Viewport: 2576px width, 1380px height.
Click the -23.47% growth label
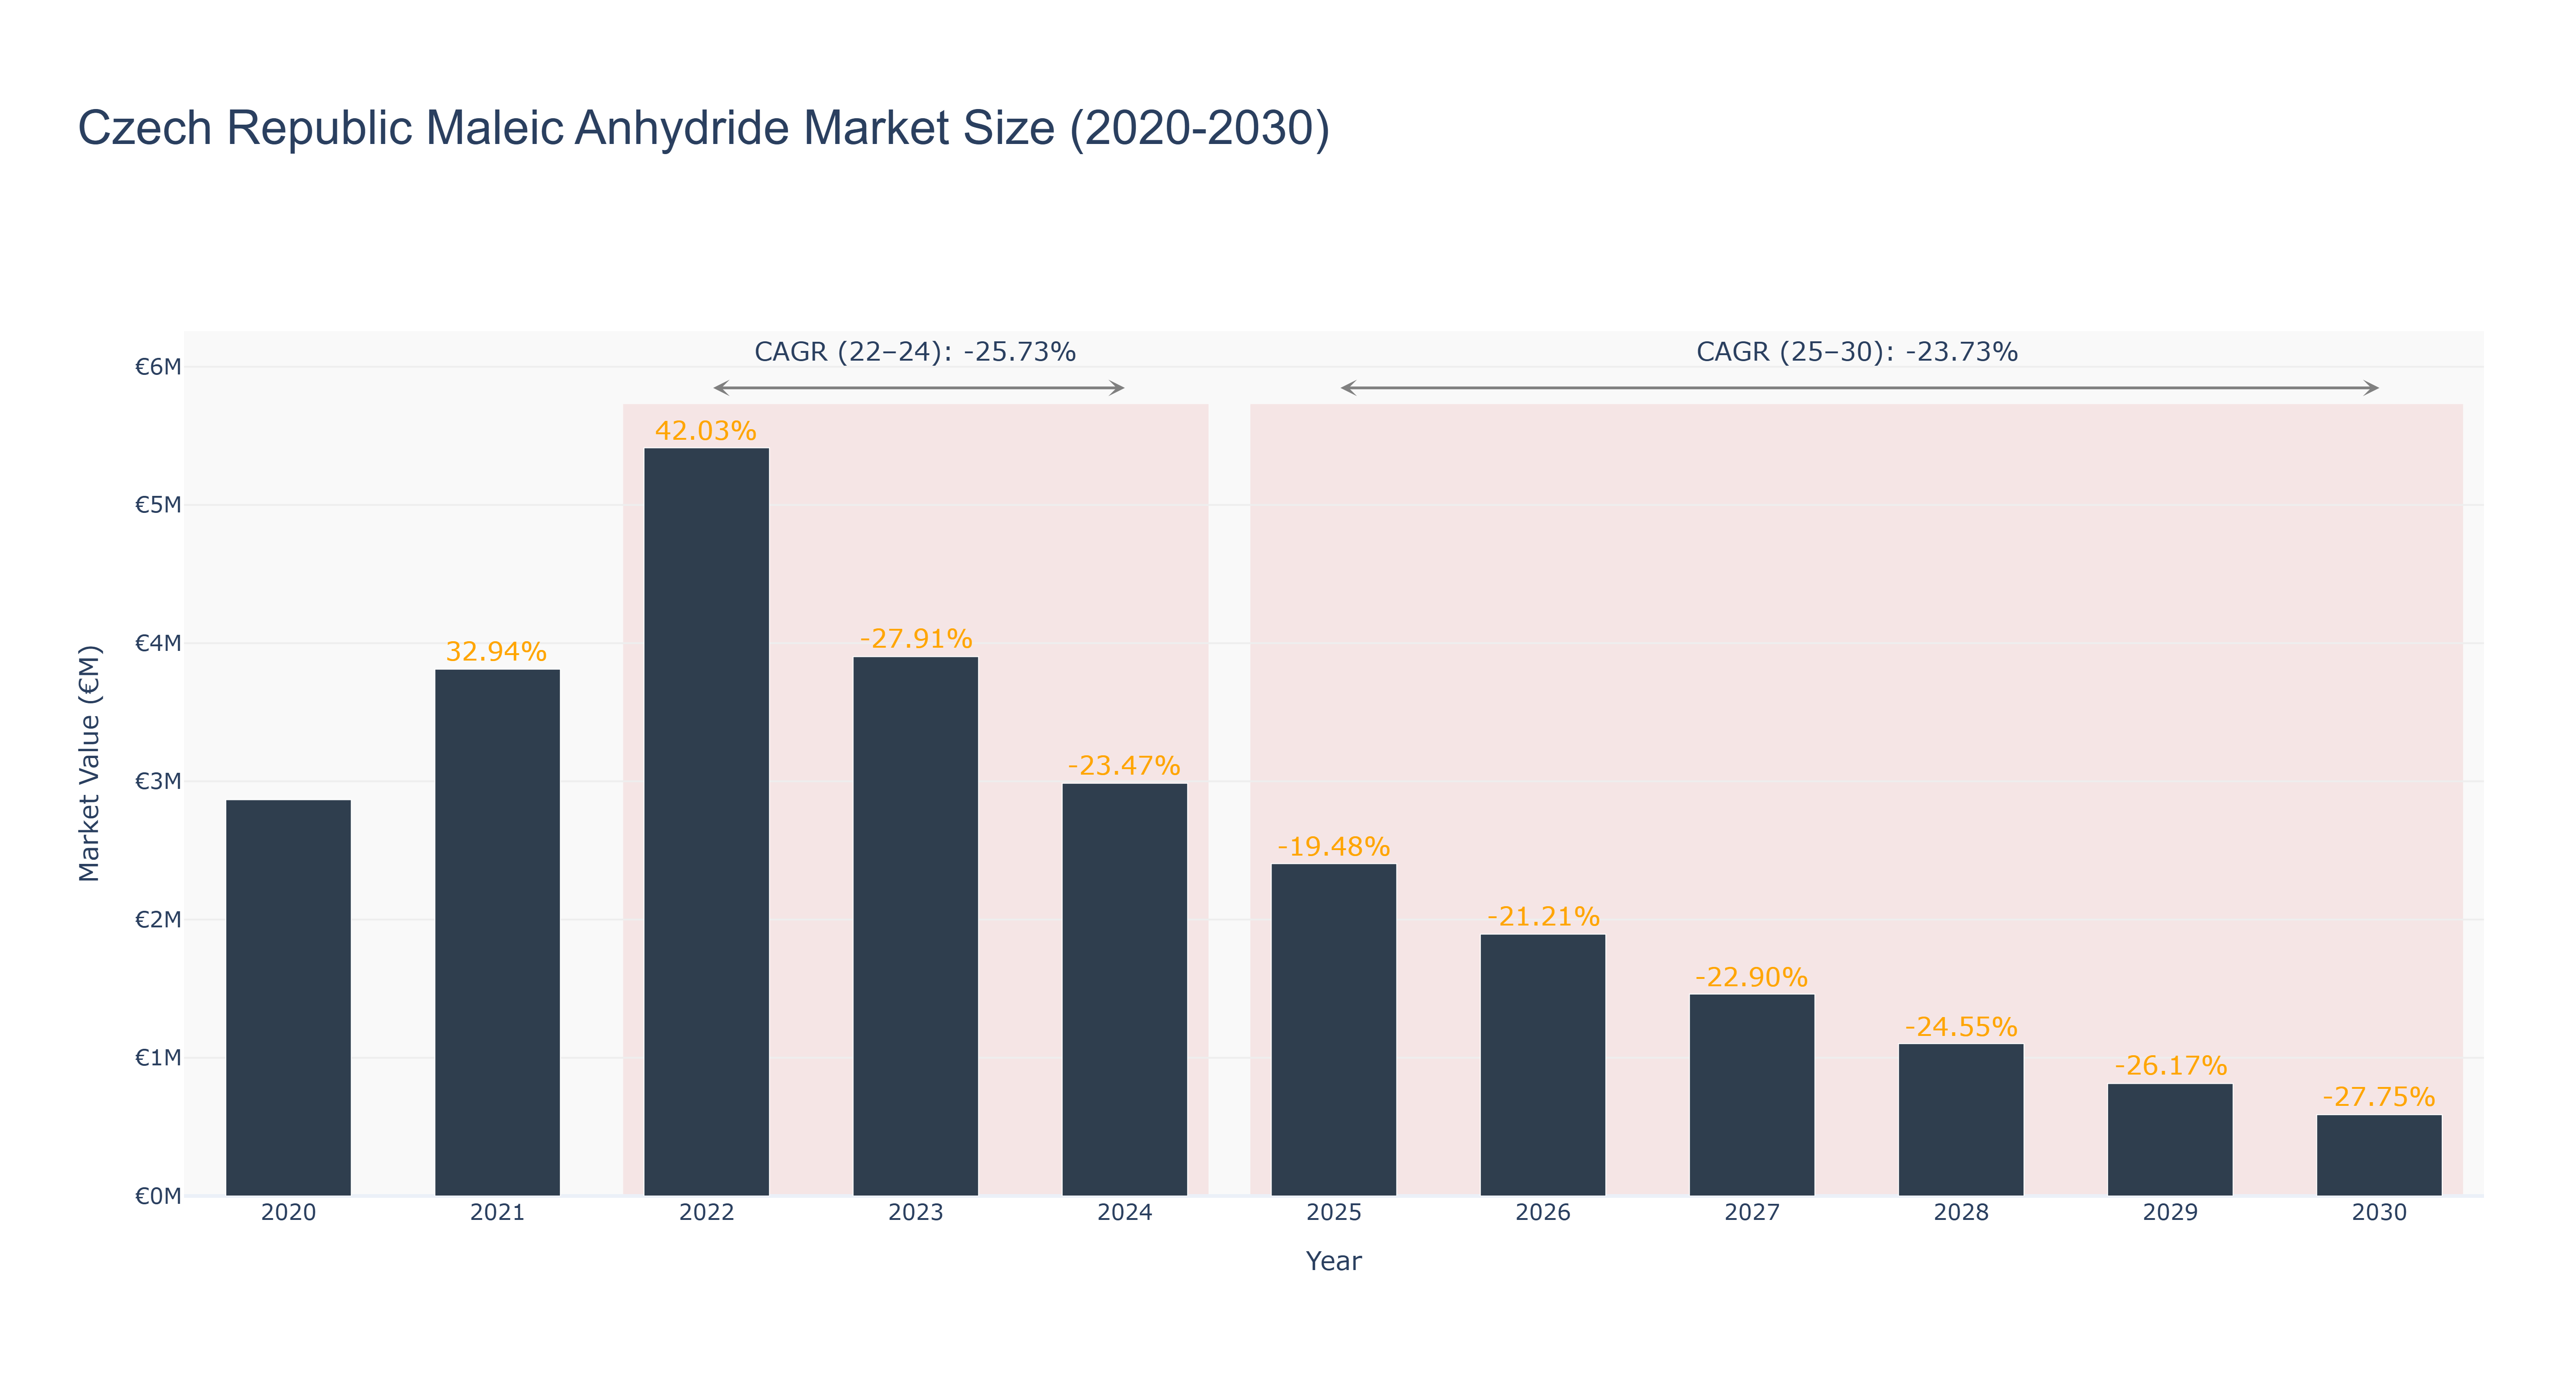coord(1124,766)
